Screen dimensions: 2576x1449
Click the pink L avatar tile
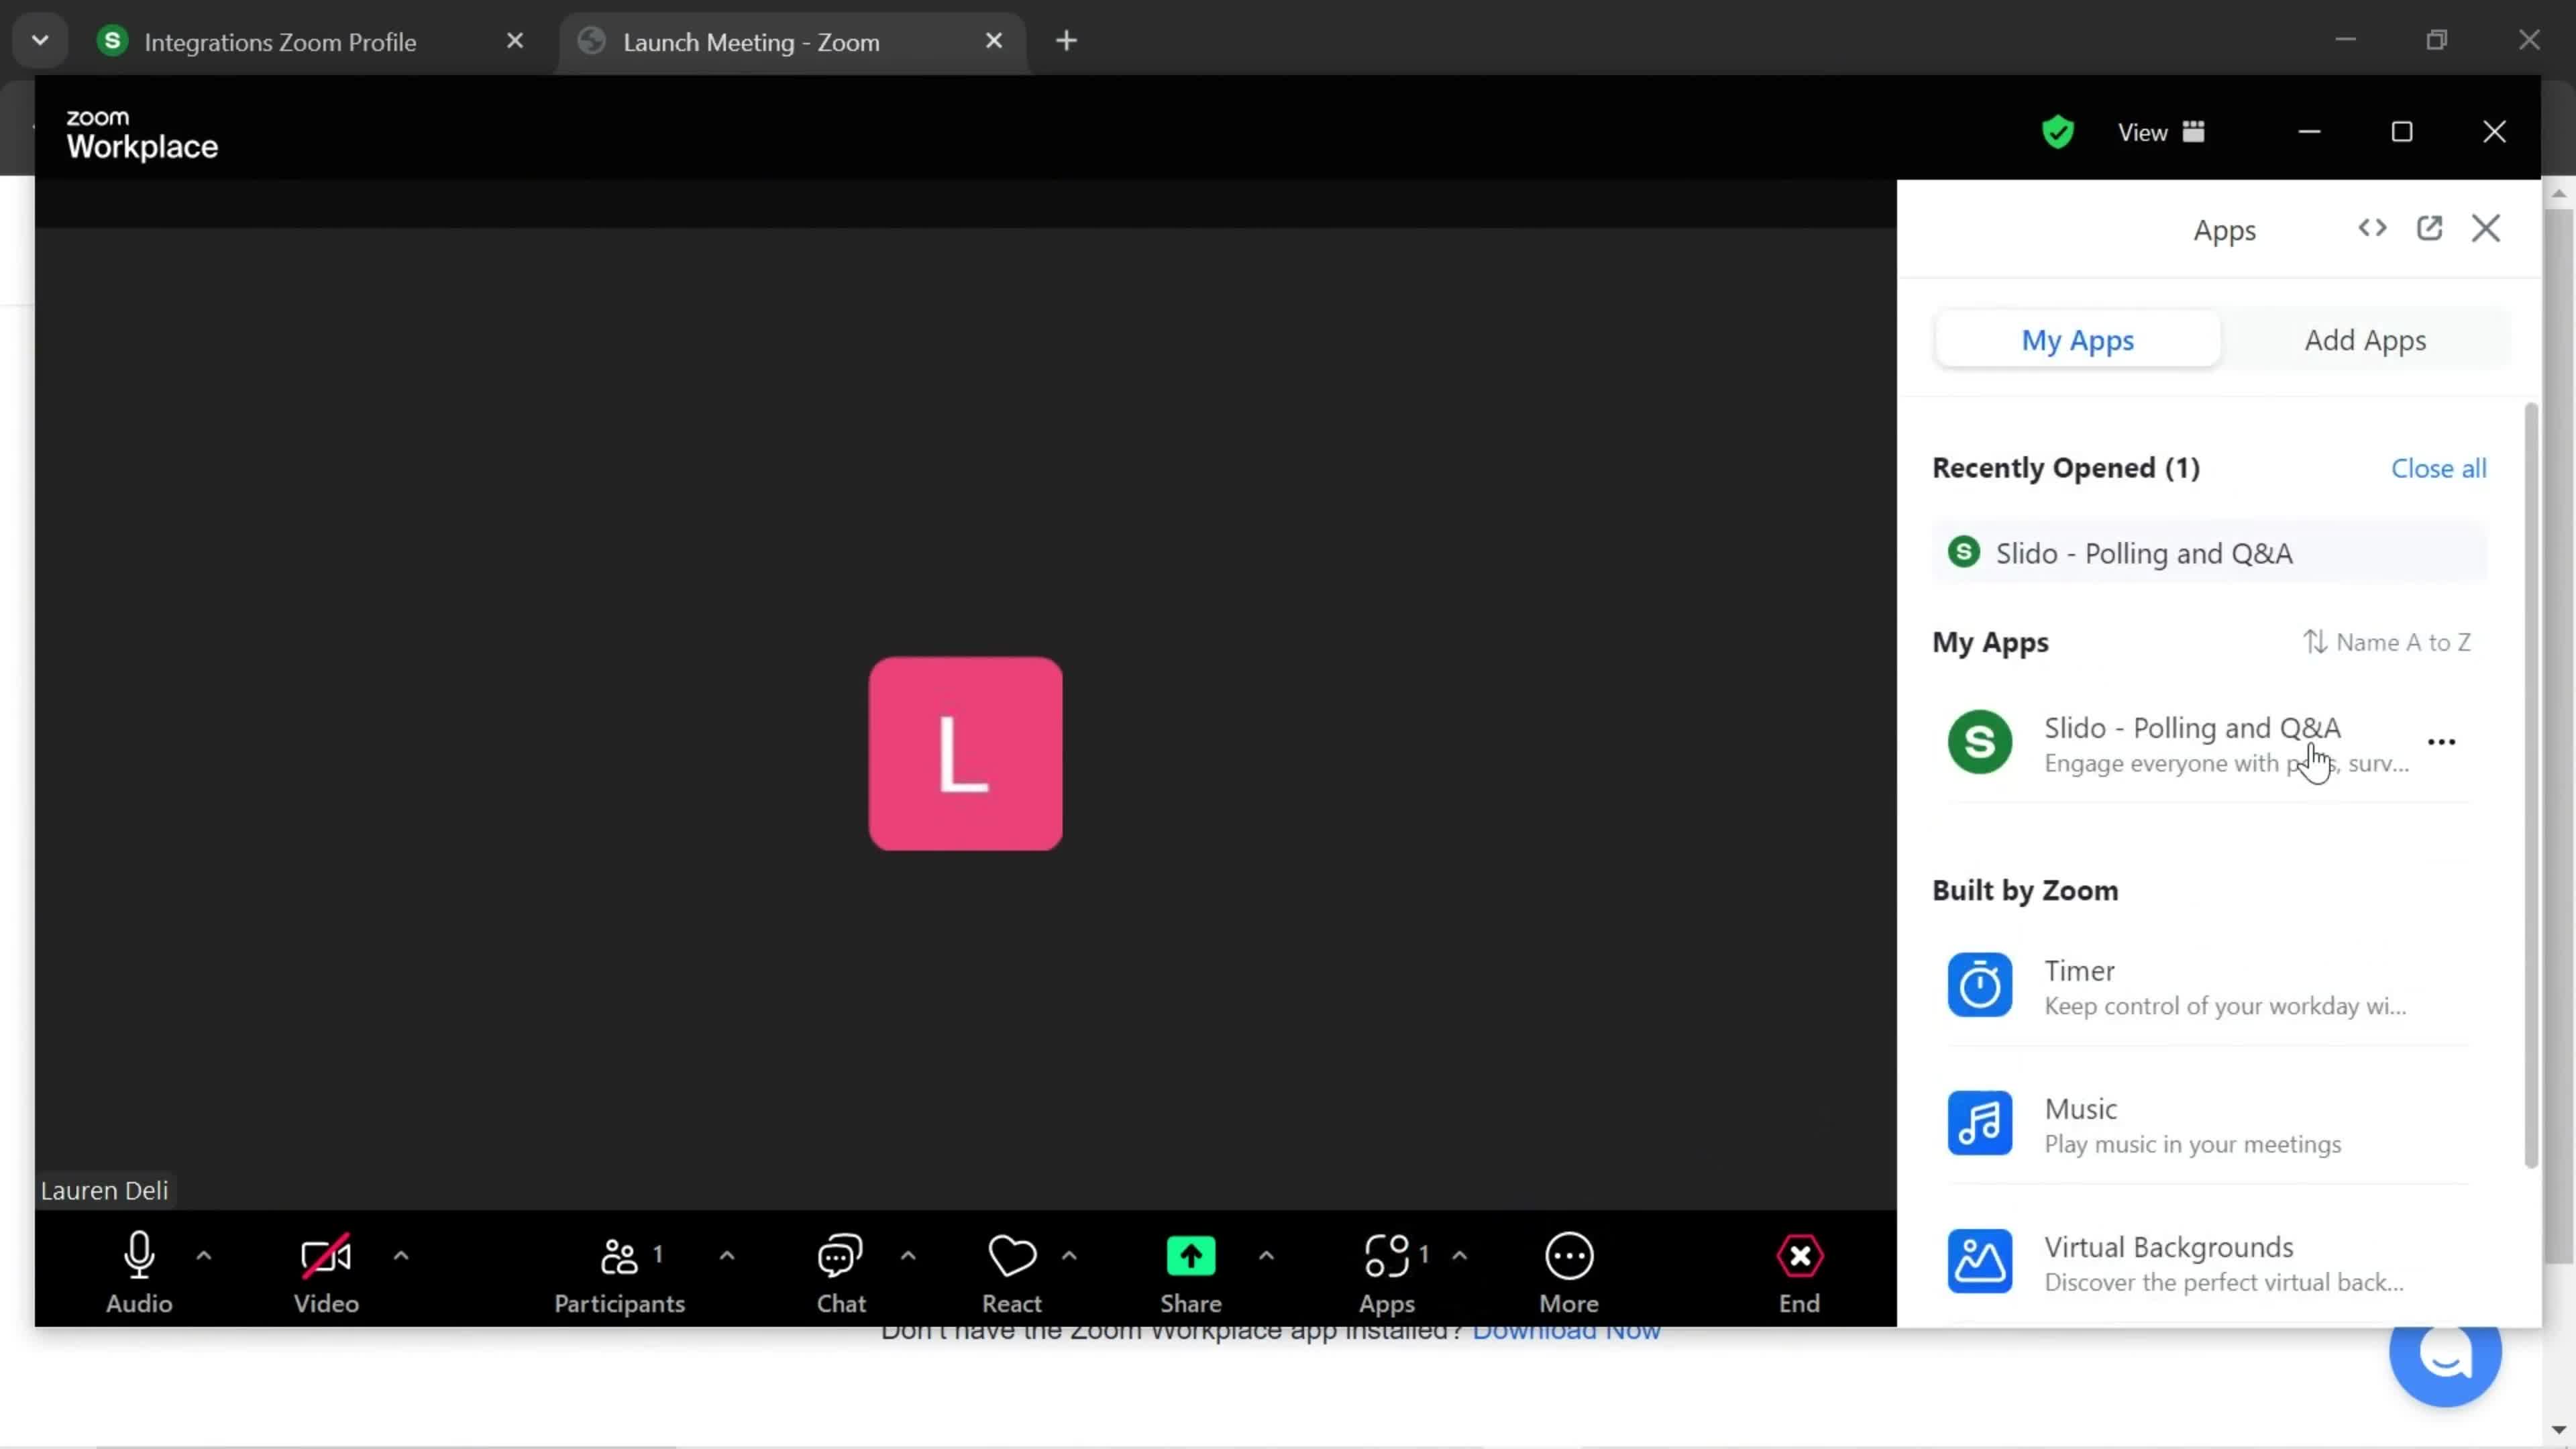click(x=965, y=753)
